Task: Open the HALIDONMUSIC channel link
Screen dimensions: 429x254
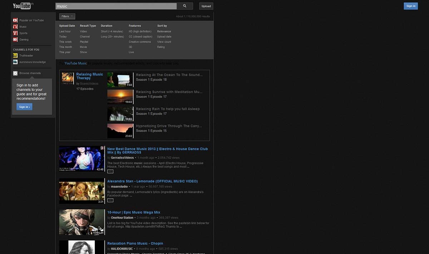Action: click(x=122, y=249)
